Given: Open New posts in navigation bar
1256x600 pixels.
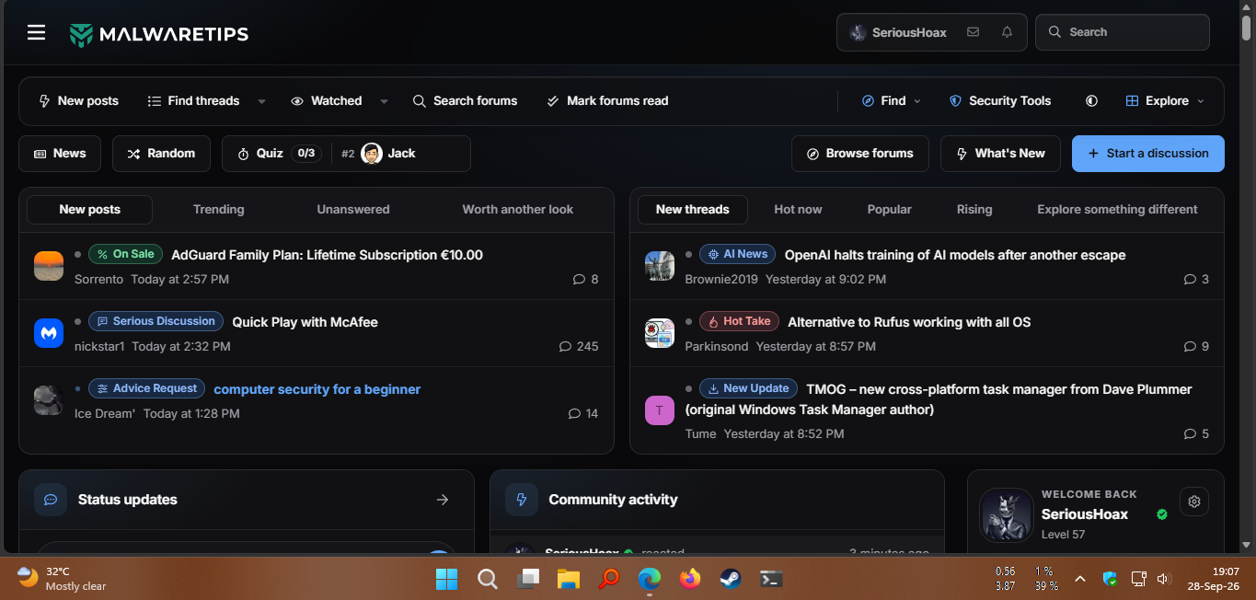Looking at the screenshot, I should pyautogui.click(x=78, y=101).
